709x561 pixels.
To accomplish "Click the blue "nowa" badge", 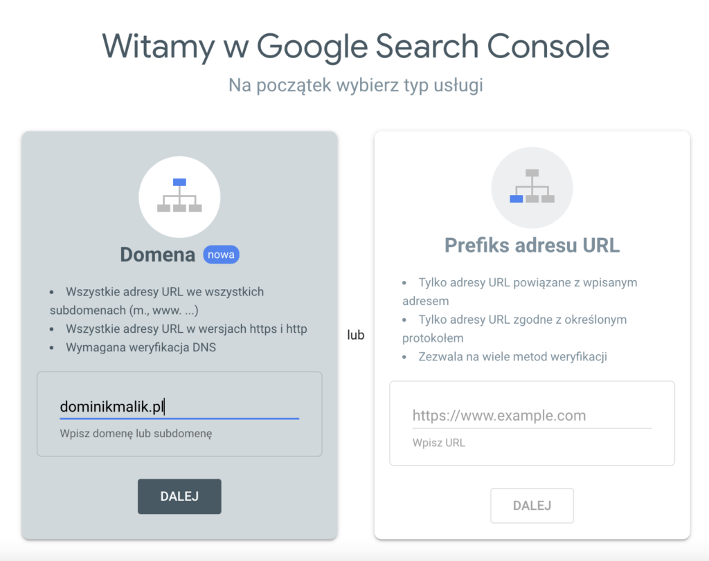I will 221,255.
